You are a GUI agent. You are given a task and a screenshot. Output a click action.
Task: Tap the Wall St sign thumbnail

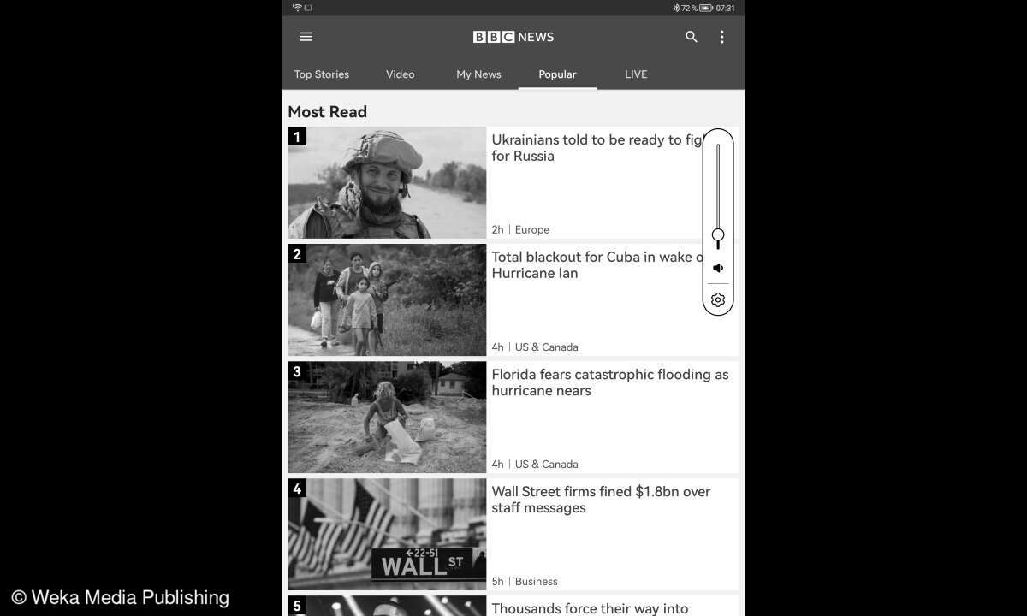click(387, 534)
